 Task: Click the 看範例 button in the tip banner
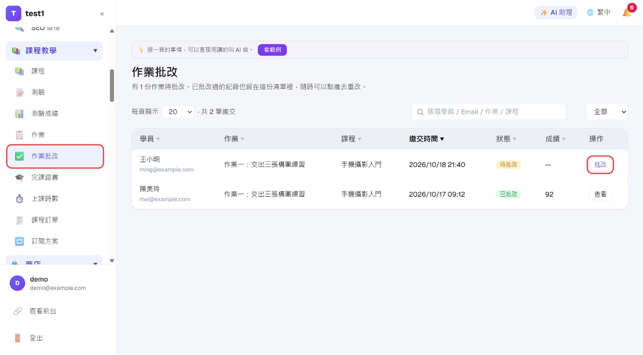coord(272,50)
